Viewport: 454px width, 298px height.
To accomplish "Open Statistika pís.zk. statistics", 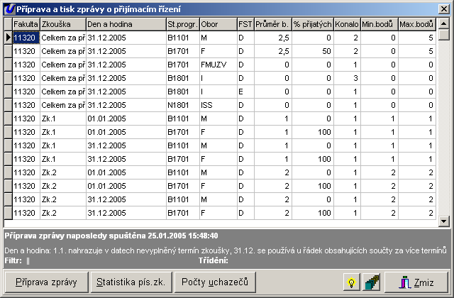I will click(131, 282).
